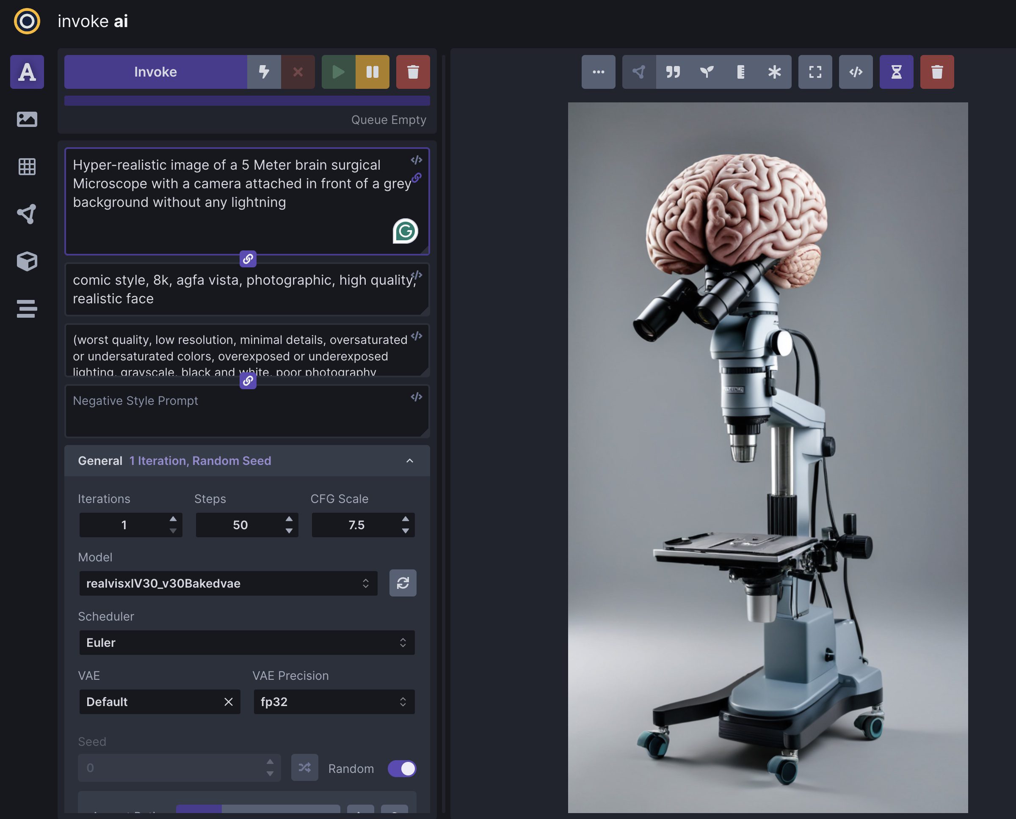1016x819 pixels.
Task: Toggle negative style prompt link
Action: [x=248, y=381]
